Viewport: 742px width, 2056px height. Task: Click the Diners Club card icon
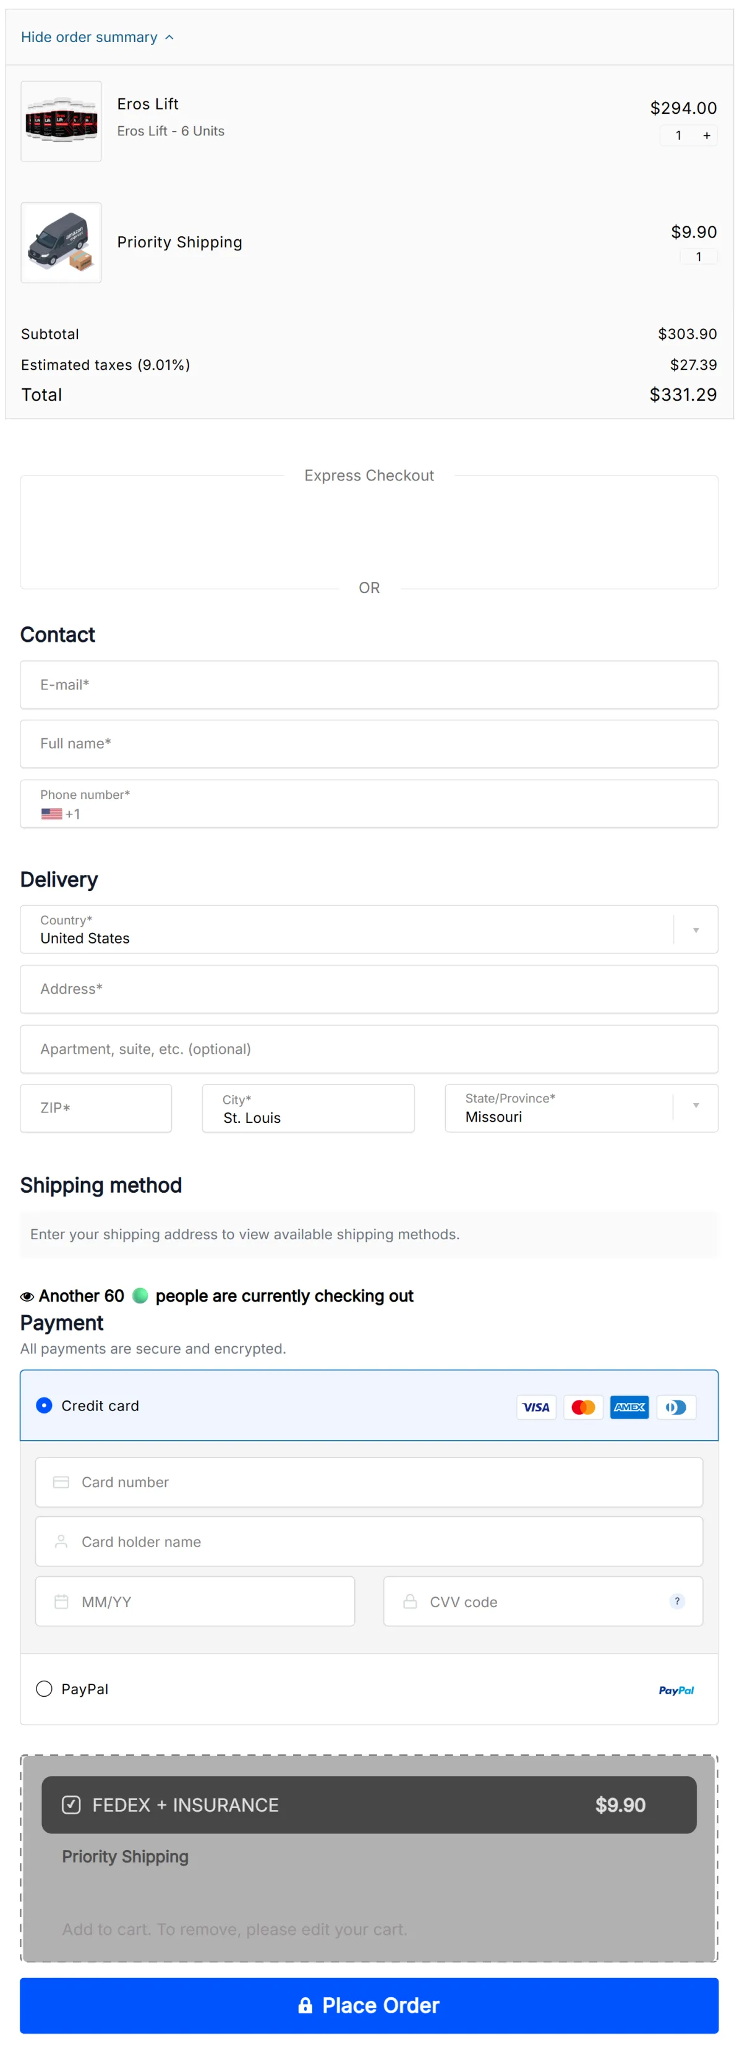coord(676,1407)
